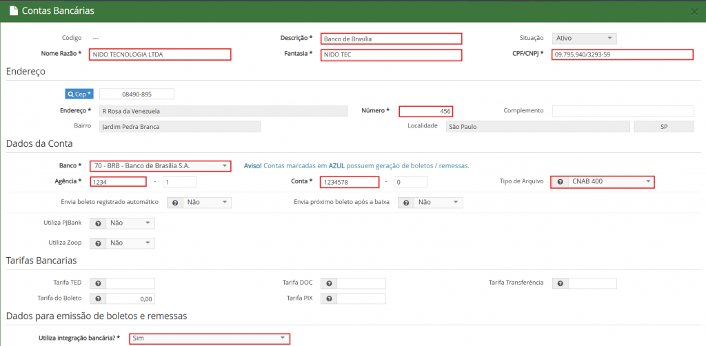Click the CPF/CNPJ input field

click(623, 54)
